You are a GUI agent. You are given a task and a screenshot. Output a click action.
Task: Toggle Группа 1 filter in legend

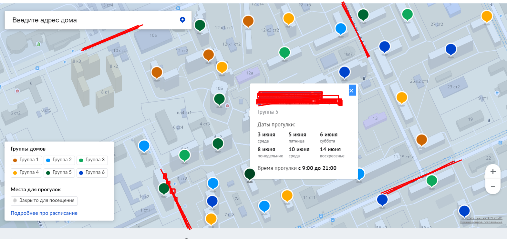point(26,160)
